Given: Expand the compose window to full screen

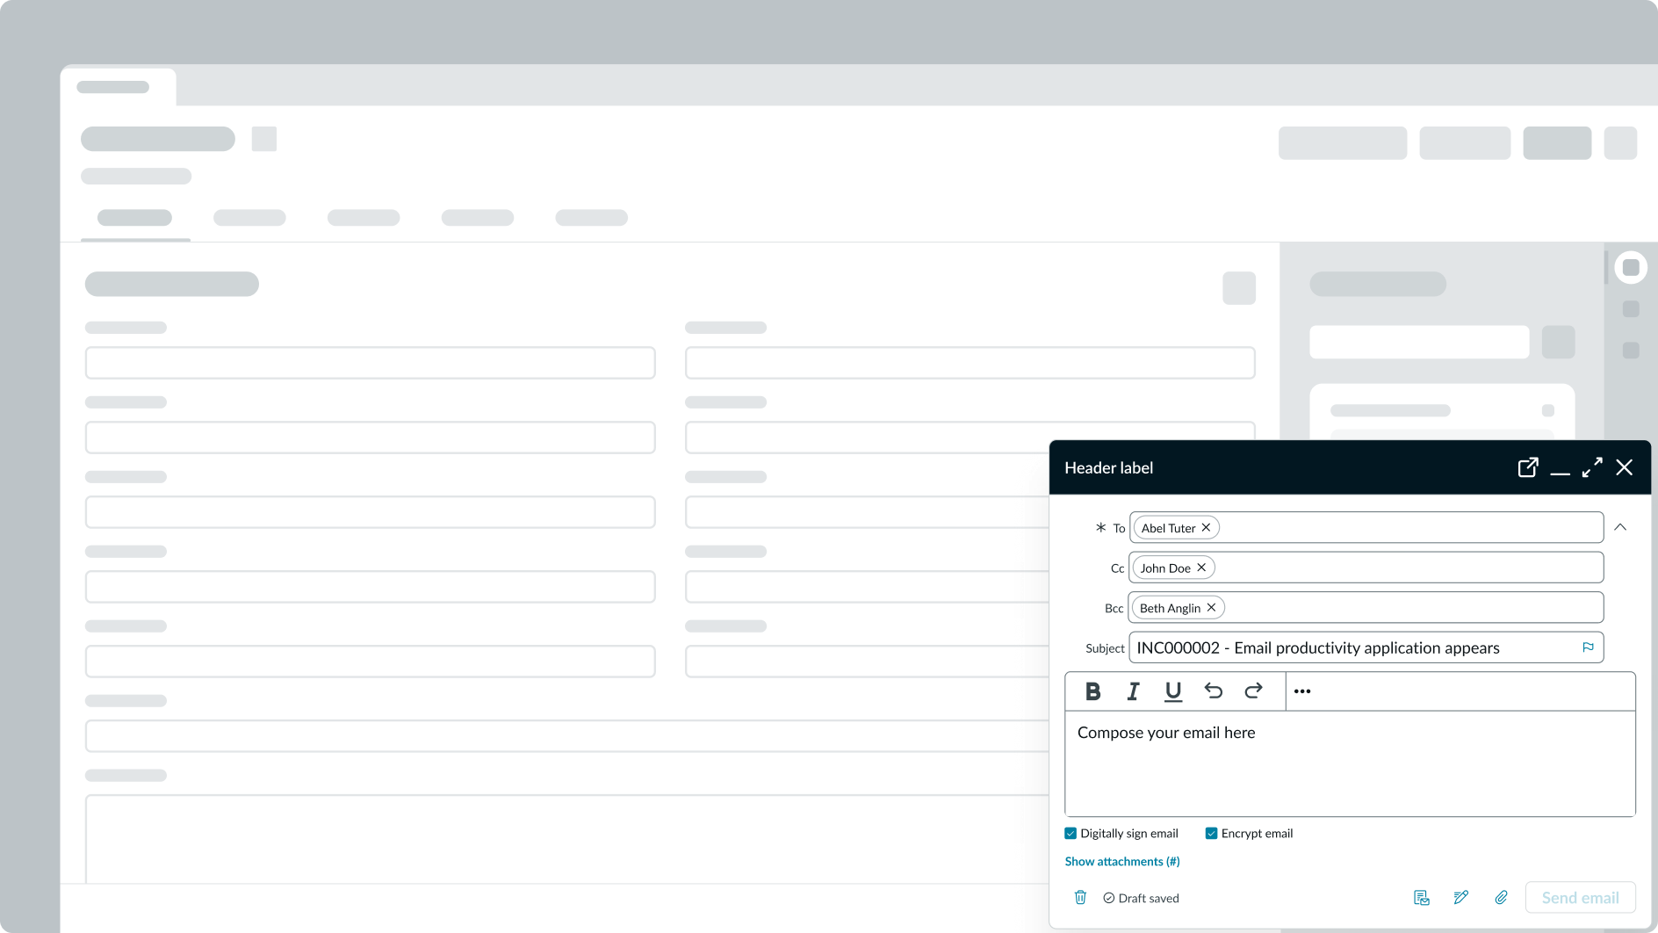Looking at the screenshot, I should tap(1592, 467).
